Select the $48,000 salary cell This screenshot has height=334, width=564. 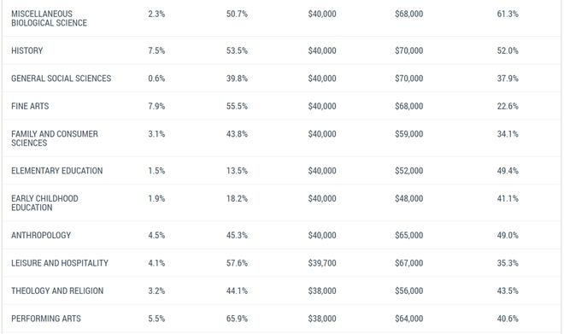tap(409, 198)
